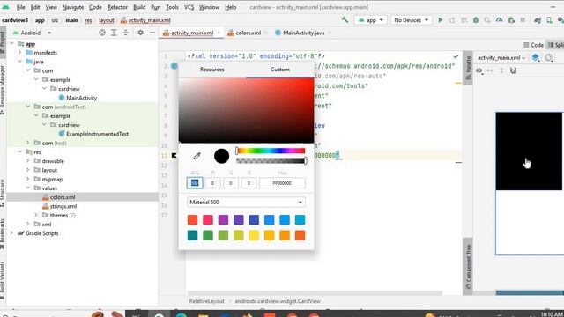
Task: Open the Build menu
Action: (139, 7)
